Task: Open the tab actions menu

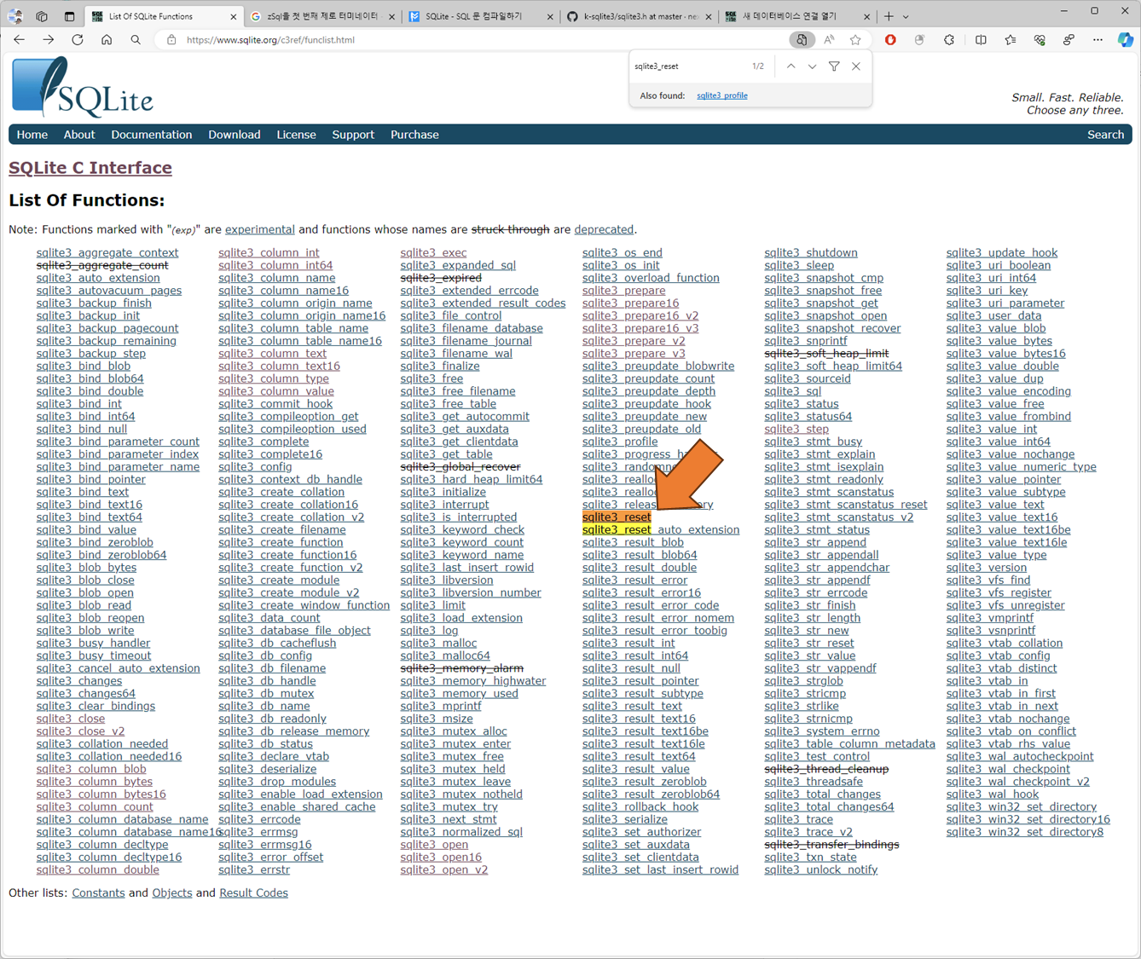Action: pos(69,16)
